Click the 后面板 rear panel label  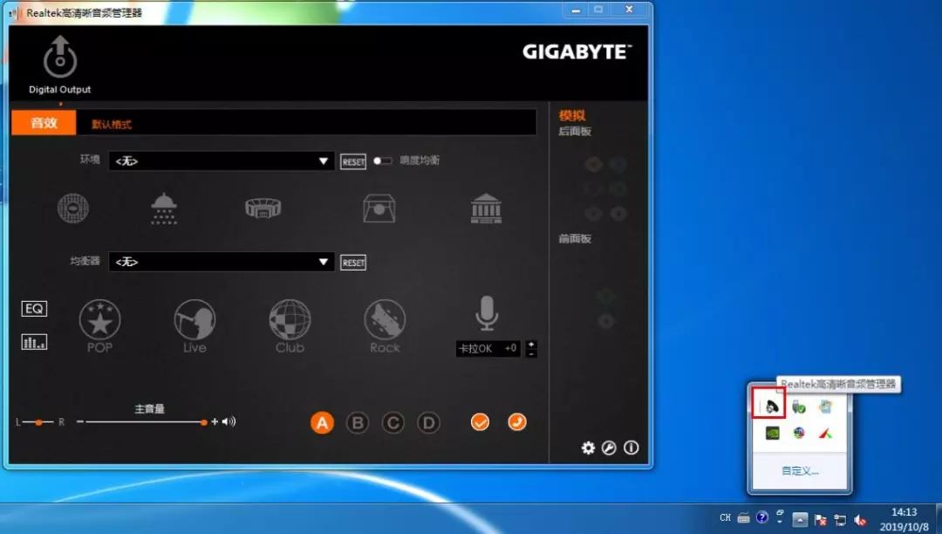click(575, 131)
